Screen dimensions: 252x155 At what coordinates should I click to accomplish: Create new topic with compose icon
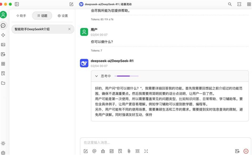click(x=71, y=4)
